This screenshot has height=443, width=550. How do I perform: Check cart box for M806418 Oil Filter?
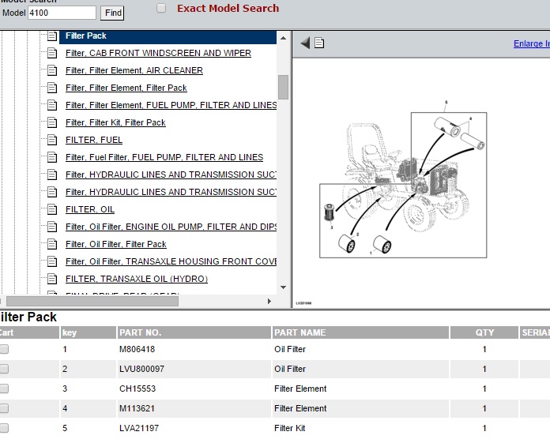tap(4, 349)
